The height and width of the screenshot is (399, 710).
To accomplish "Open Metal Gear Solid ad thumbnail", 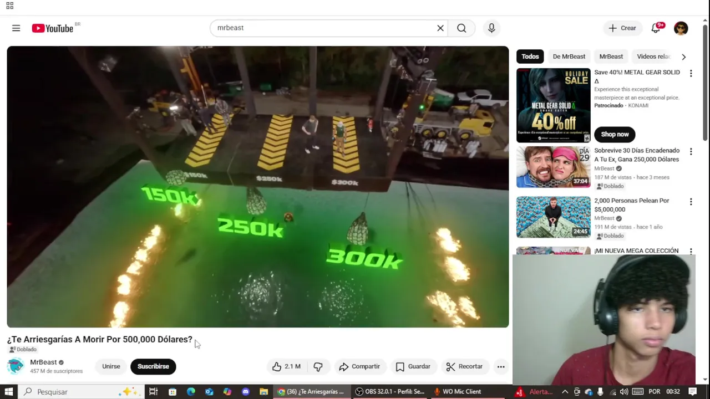I will 553,105.
